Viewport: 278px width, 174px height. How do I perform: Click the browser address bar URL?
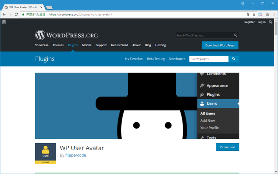coord(80,14)
